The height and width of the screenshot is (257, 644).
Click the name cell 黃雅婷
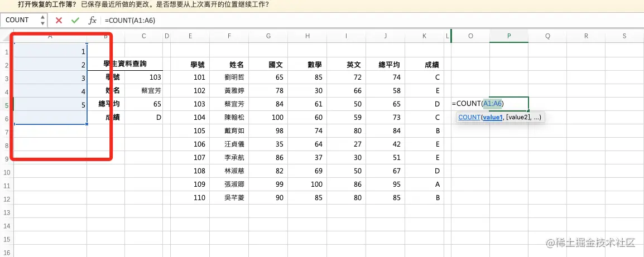229,91
